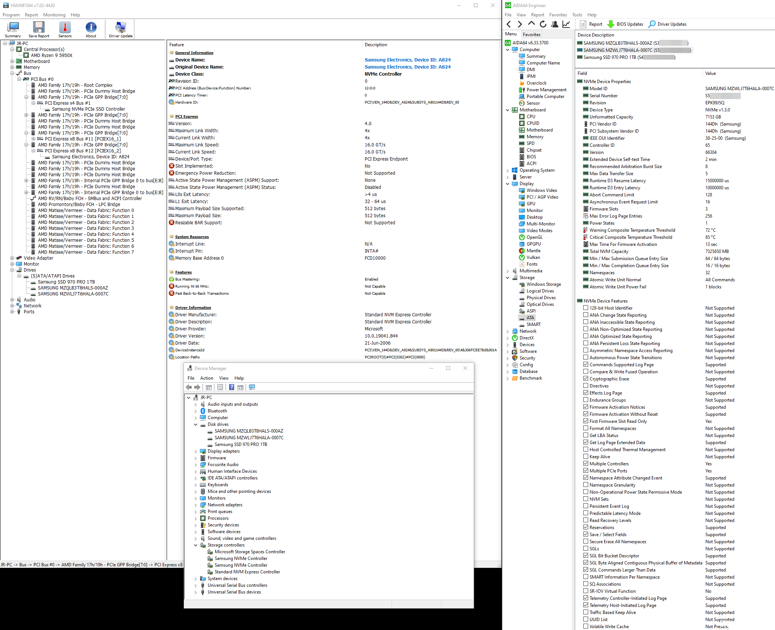Collapse Disk drives in Device Manager
Viewport: 775px width, 630px height.
(196, 424)
